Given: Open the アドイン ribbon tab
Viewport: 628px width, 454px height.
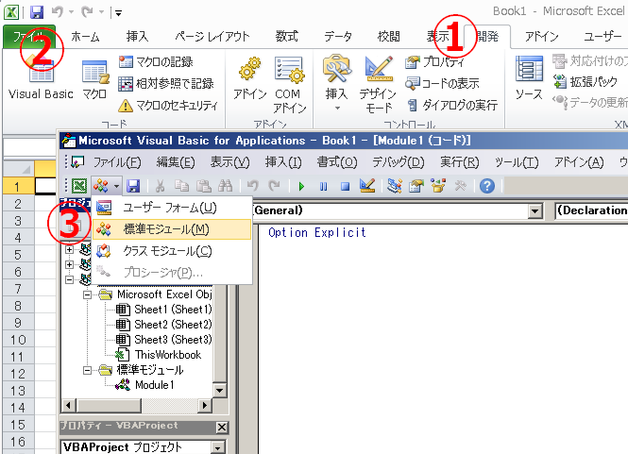Looking at the screenshot, I should point(541,37).
